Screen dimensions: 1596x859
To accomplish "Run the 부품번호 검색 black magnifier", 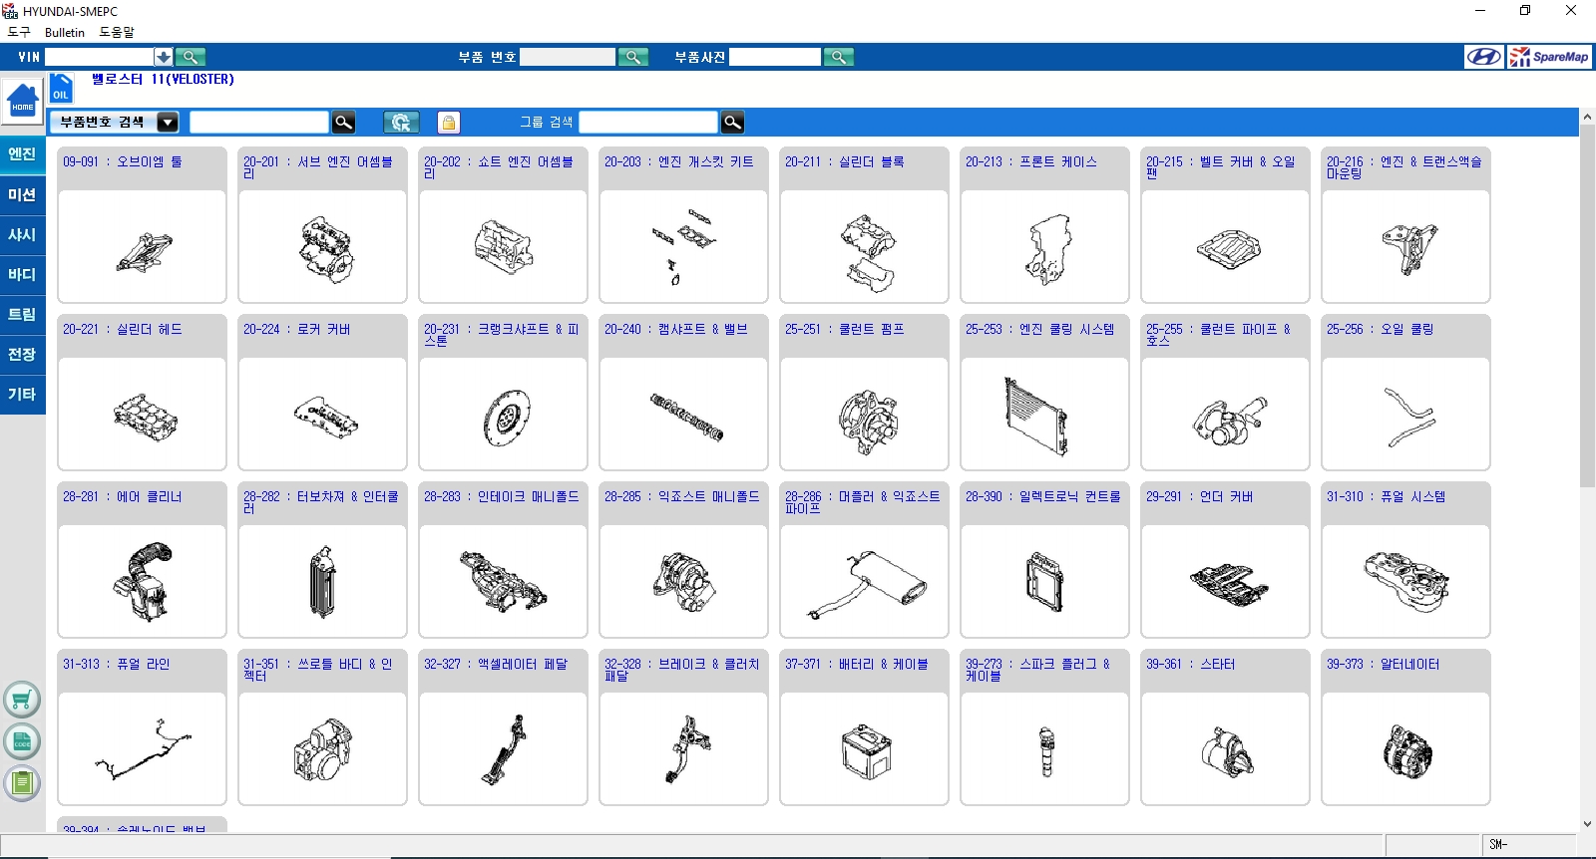I will (343, 123).
